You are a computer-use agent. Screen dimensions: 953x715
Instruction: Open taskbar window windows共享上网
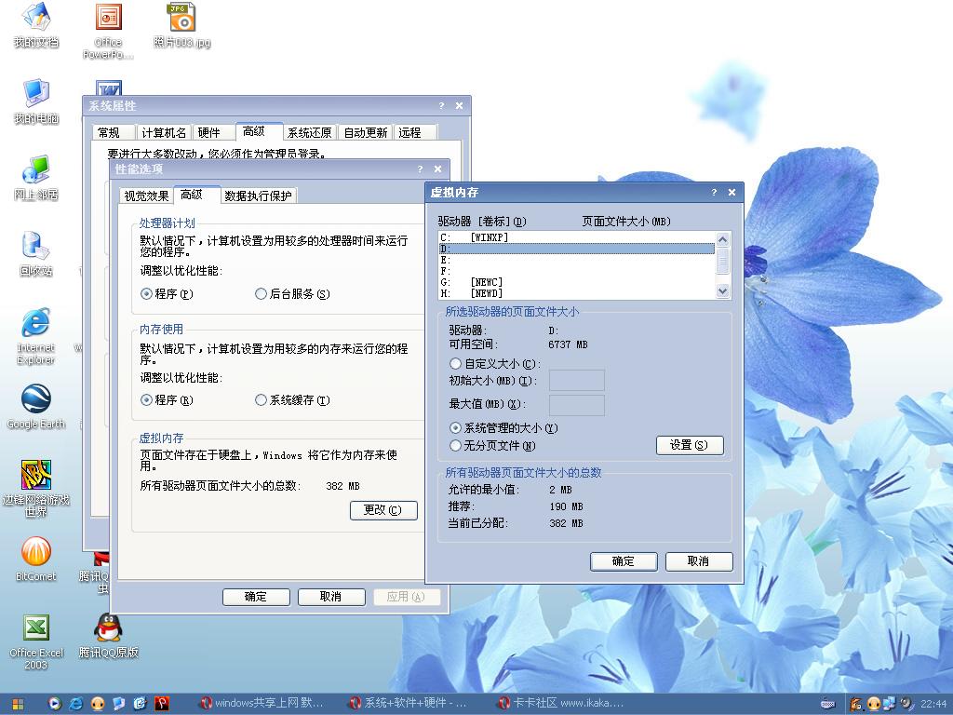pos(263,704)
